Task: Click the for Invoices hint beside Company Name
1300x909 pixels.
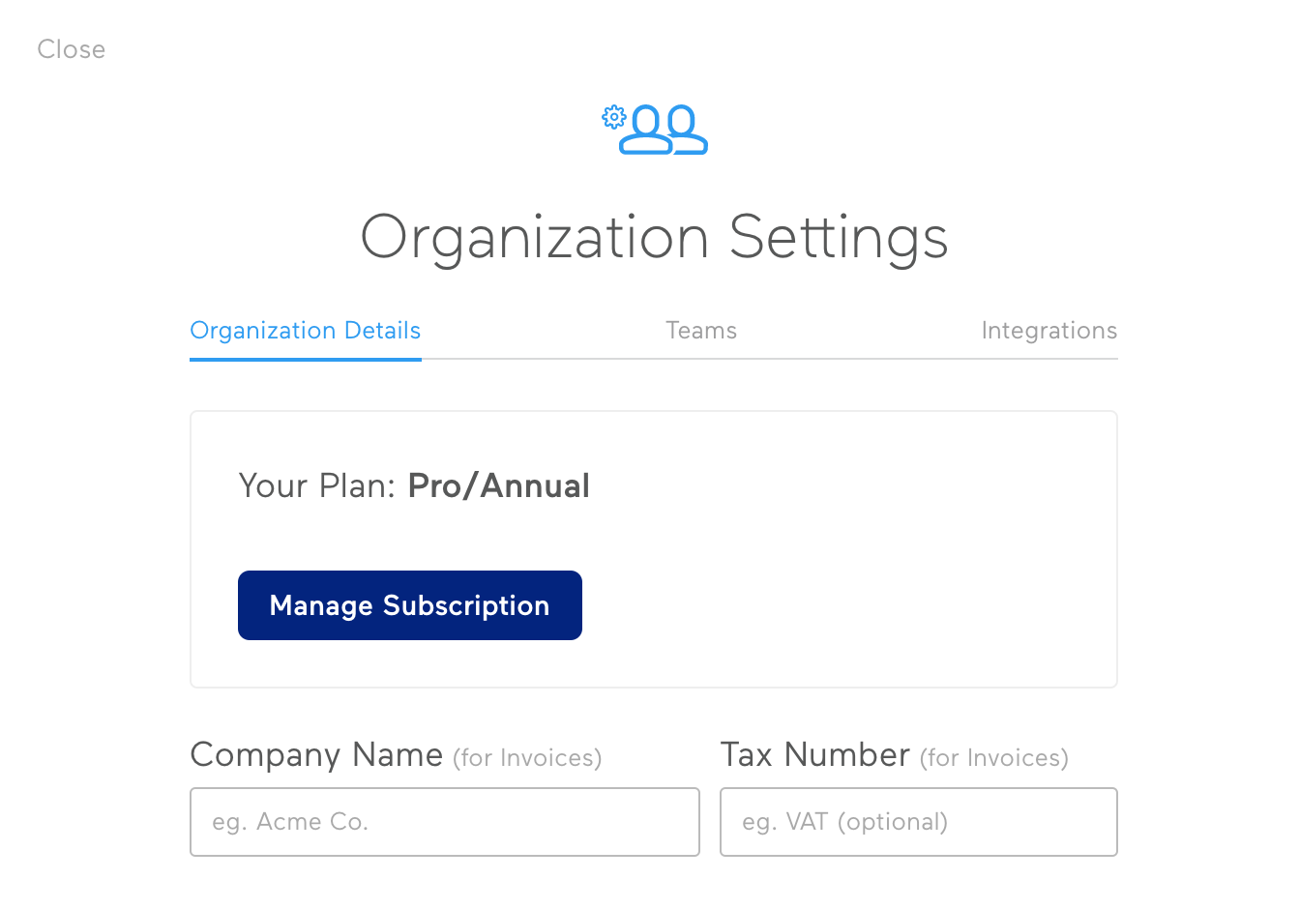Action: point(527,758)
